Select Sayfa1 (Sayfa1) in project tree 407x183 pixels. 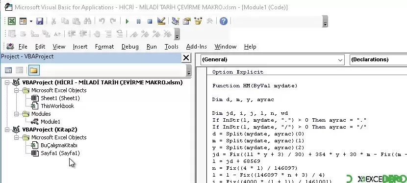tap(60, 153)
